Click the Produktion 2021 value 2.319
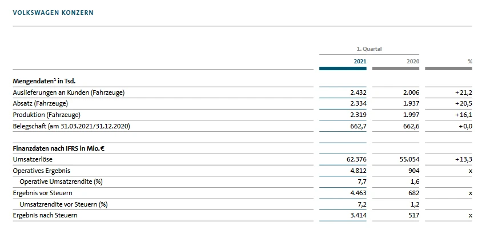Screen dimensions: 486x230 (358, 115)
